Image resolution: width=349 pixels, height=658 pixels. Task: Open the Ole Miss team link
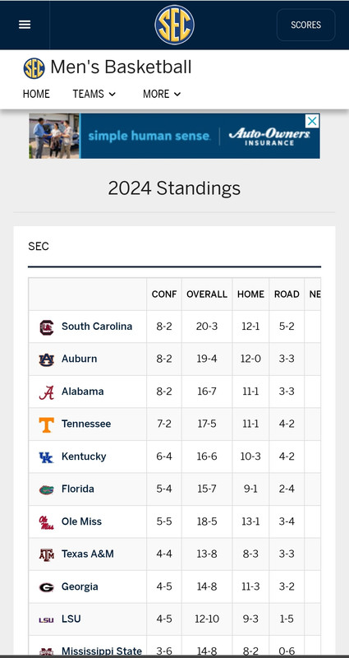(x=81, y=521)
